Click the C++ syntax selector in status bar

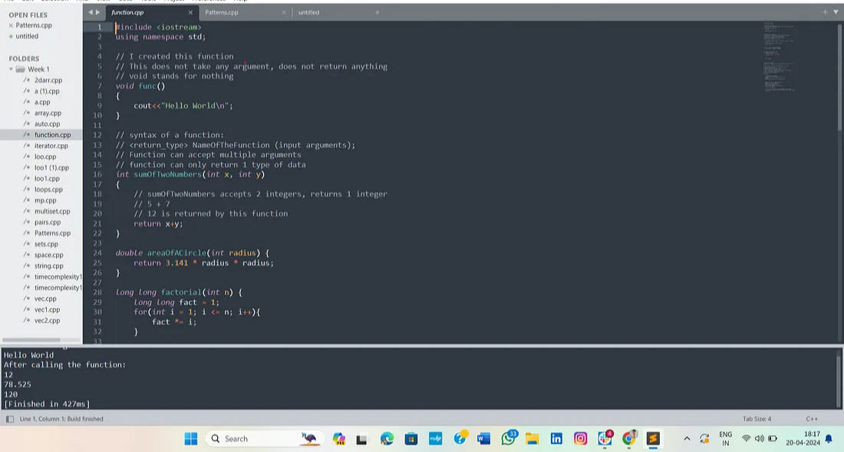pyautogui.click(x=812, y=418)
